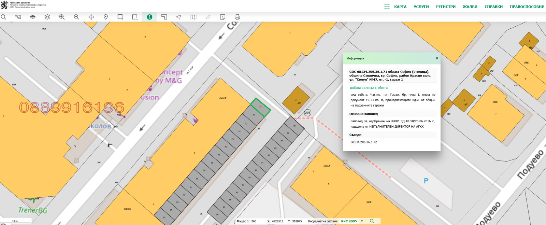Viewport: 546px width, 225px height.
Task: Open the search magnifier tool in toolbar
Action: [3, 17]
